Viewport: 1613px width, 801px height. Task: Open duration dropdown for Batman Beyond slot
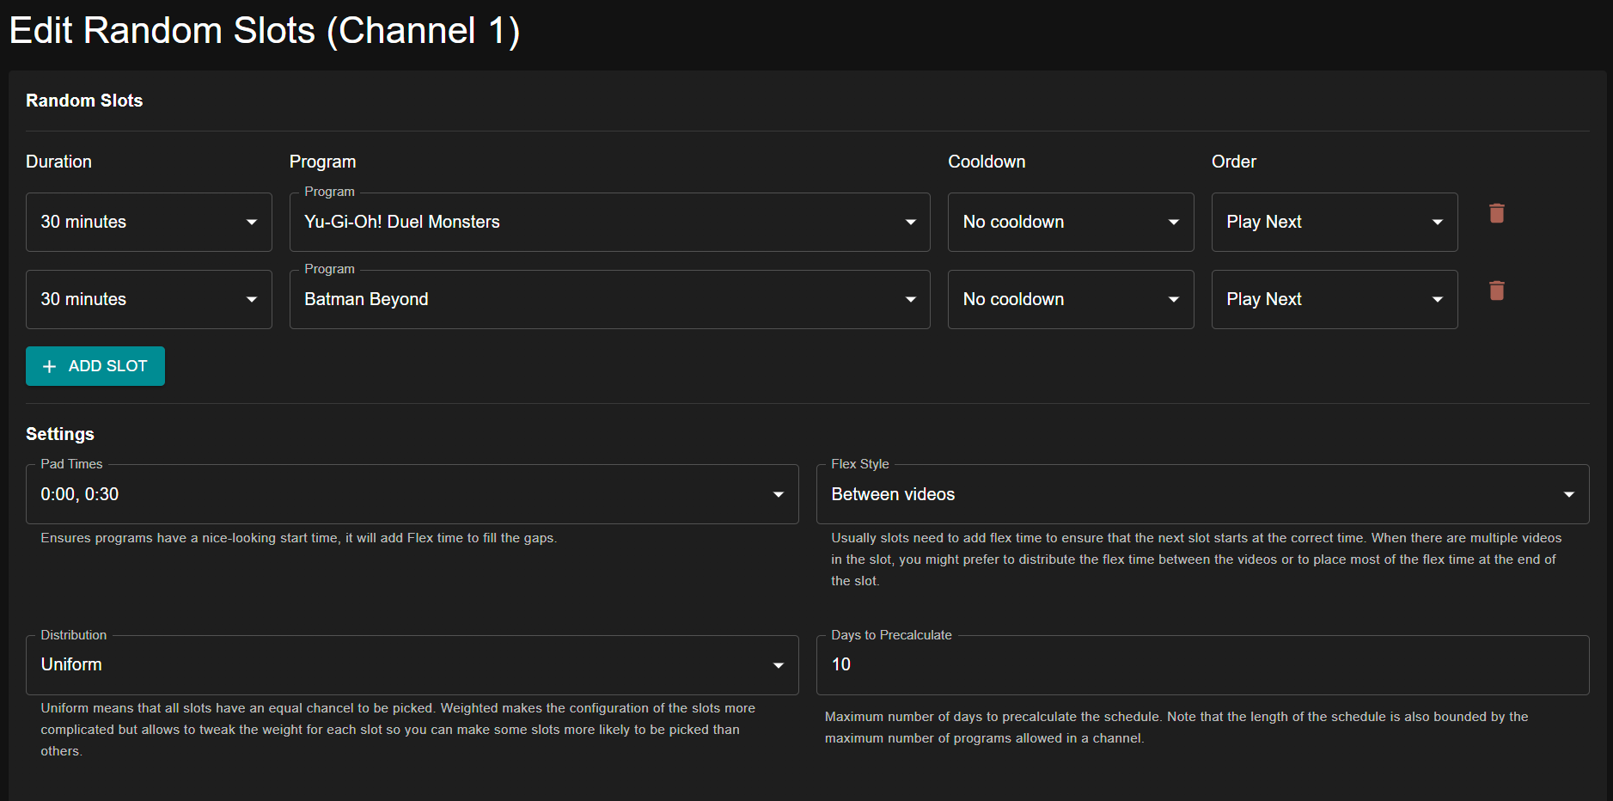coord(149,299)
